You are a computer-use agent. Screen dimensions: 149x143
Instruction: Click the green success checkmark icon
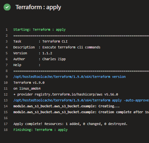tap(7, 7)
